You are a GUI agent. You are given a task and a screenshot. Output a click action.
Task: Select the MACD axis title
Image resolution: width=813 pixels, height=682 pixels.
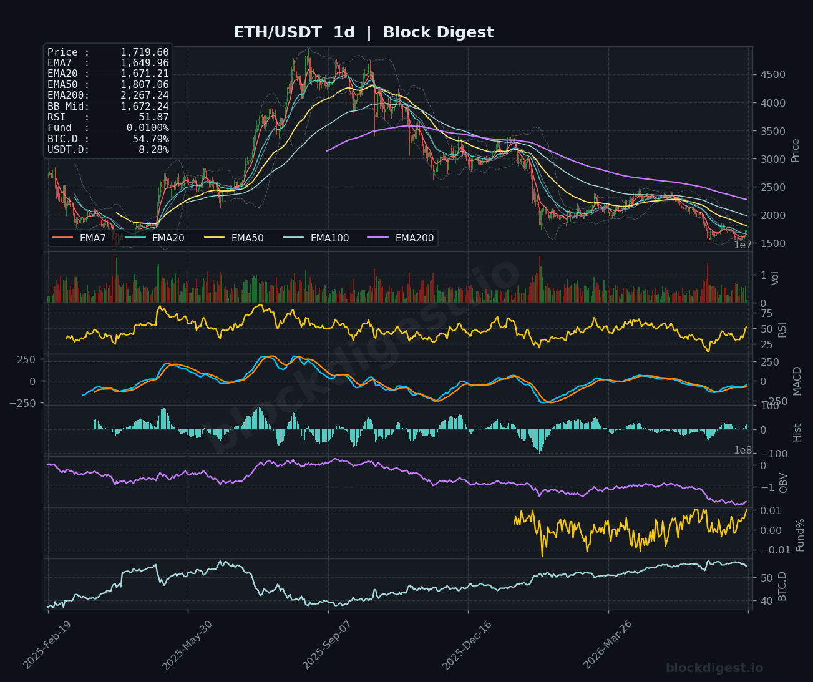[797, 381]
